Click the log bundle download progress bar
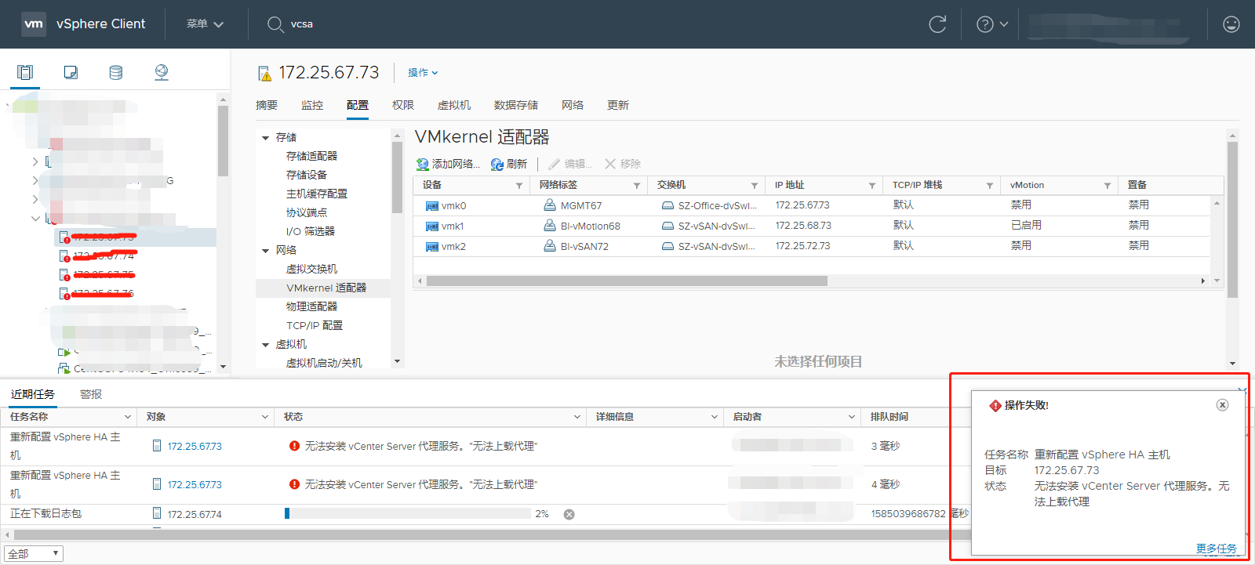 pyautogui.click(x=408, y=513)
